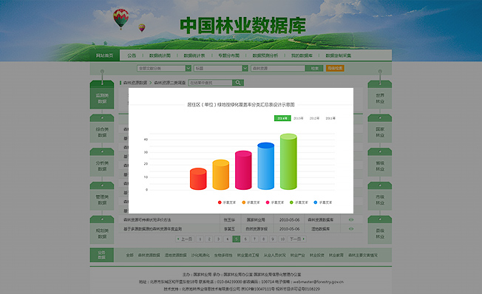Go to page 10 in pagination
The width and height of the screenshot is (482, 294).
point(282,239)
